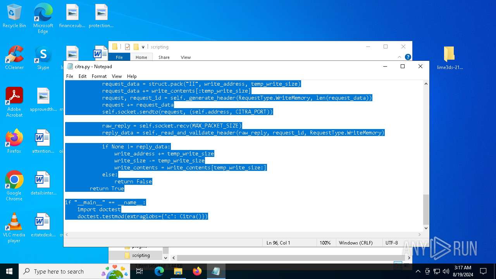Click the volume icon in system tray
The height and width of the screenshot is (279, 496).
[446, 271]
